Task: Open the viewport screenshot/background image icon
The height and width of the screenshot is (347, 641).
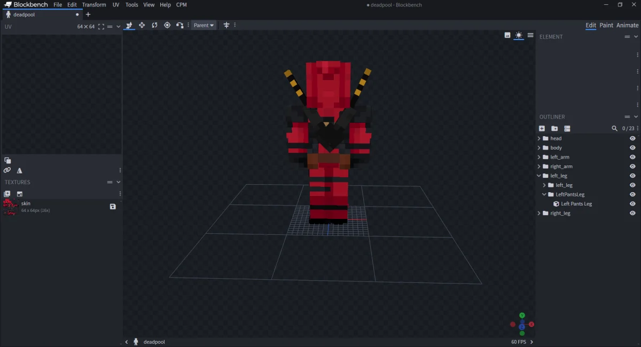Action: point(507,35)
